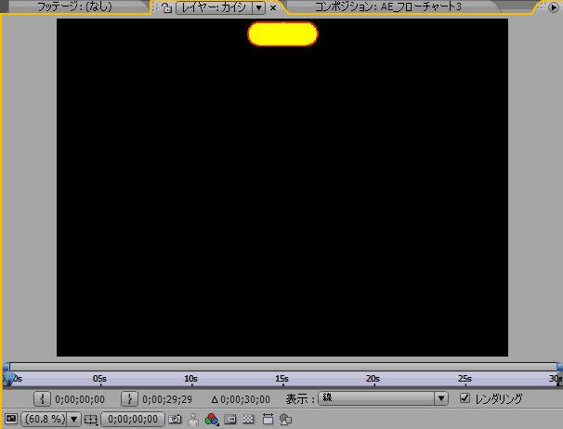Toggle the transparency grid checkerboard icon
Screen dimensions: 563x429
tap(248, 419)
